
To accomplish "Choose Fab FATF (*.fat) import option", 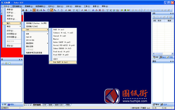I will (63, 62).
